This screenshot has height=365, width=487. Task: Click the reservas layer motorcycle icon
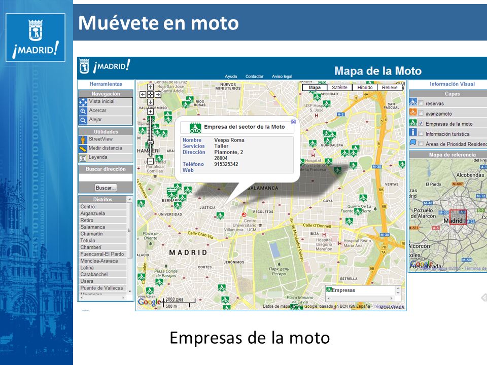point(413,102)
